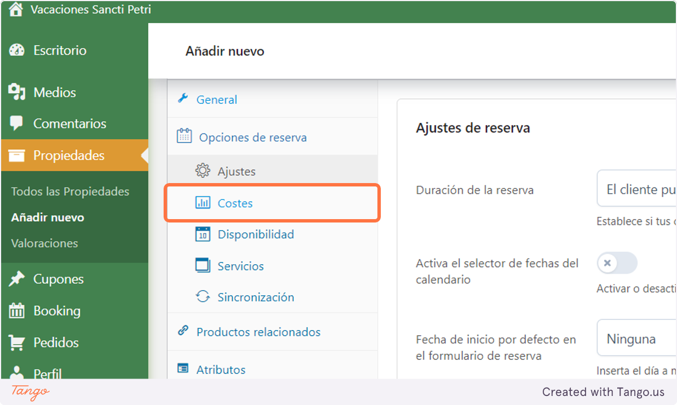Click the Atributos list icon
This screenshot has width=677, height=405.
pyautogui.click(x=183, y=368)
